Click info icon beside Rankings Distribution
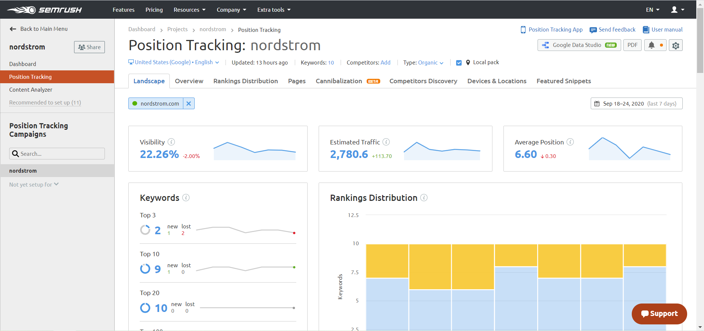Screen dimensions: 704x331 pos(424,198)
